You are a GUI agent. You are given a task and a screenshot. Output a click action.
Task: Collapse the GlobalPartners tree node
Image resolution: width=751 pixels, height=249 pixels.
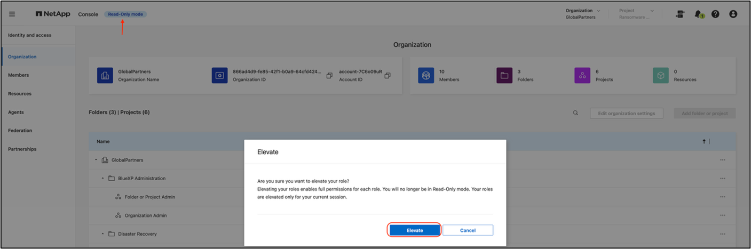pos(97,160)
